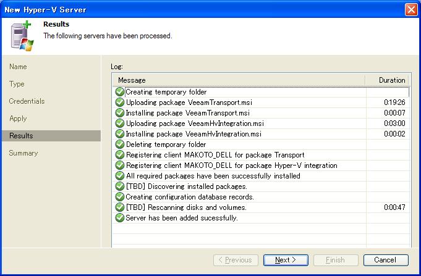Click success icon beside Deleting temporary folder
This screenshot has width=421, height=276.
pos(119,144)
